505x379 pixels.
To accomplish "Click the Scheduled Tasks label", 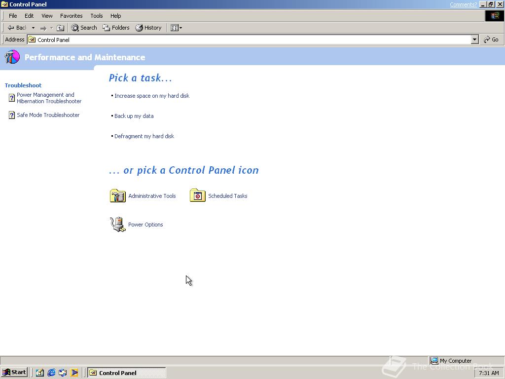I will pos(228,196).
